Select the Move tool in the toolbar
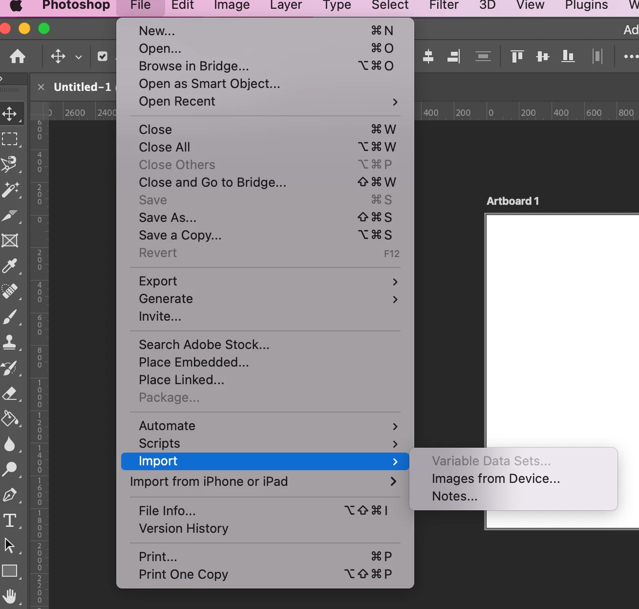This screenshot has width=639, height=609. click(x=10, y=114)
